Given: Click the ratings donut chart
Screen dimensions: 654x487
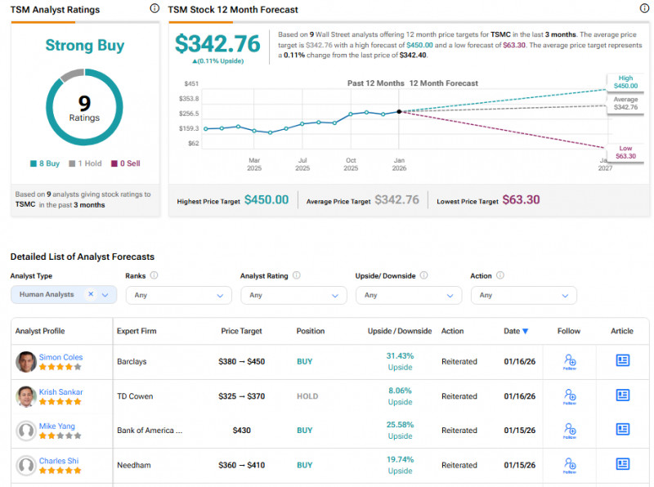Looking at the screenshot, I should 84,107.
